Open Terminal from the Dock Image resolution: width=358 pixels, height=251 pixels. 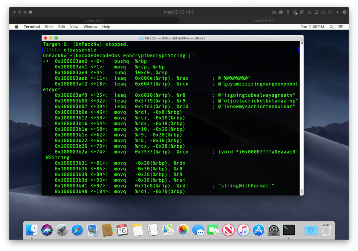click(x=289, y=230)
